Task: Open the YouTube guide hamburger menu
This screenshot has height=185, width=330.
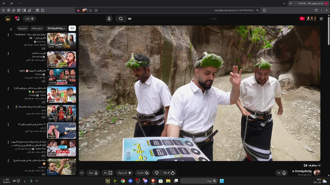Action: pyautogui.click(x=321, y=18)
